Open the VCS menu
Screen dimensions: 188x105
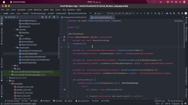[x=64, y=10]
